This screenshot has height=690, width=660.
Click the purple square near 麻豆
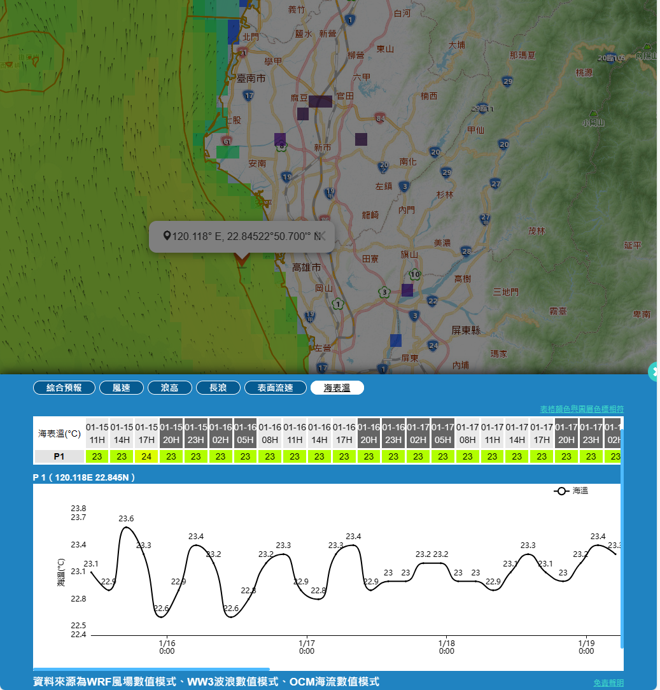point(320,101)
